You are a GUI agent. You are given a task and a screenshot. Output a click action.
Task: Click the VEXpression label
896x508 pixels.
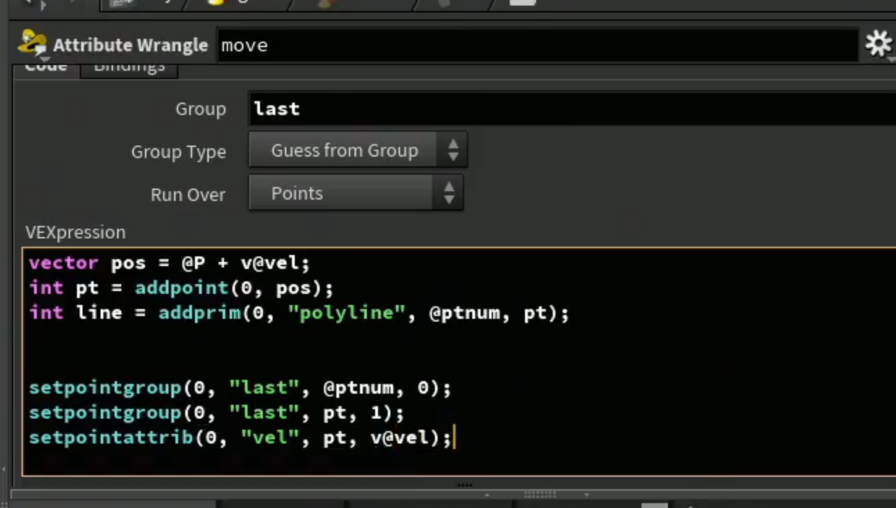[x=76, y=232]
